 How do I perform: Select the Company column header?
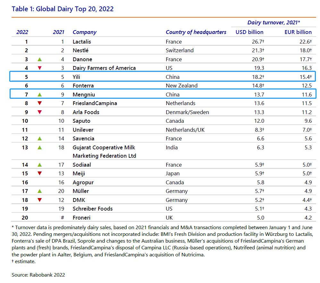(85, 32)
